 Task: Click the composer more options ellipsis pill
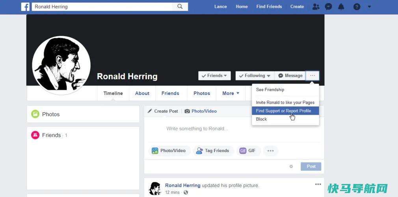(x=271, y=151)
